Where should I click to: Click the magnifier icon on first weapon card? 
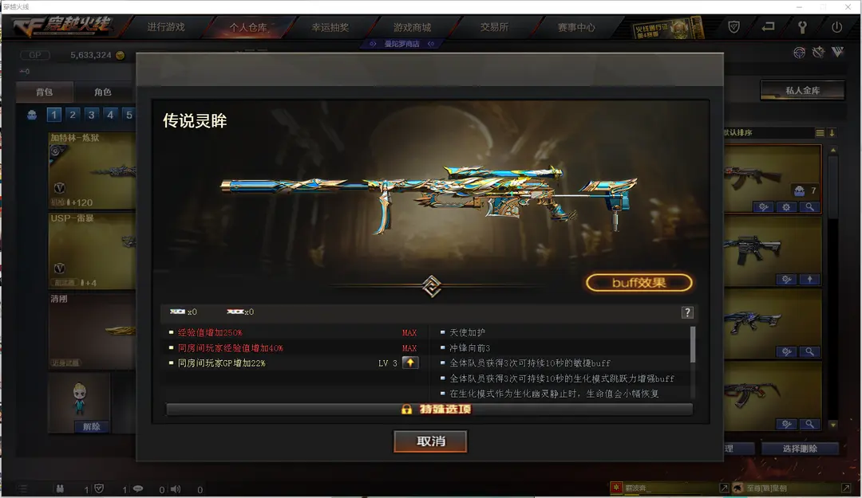coord(810,207)
